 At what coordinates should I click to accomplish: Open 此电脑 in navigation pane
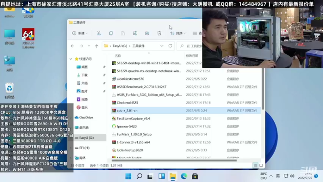coord(82,128)
